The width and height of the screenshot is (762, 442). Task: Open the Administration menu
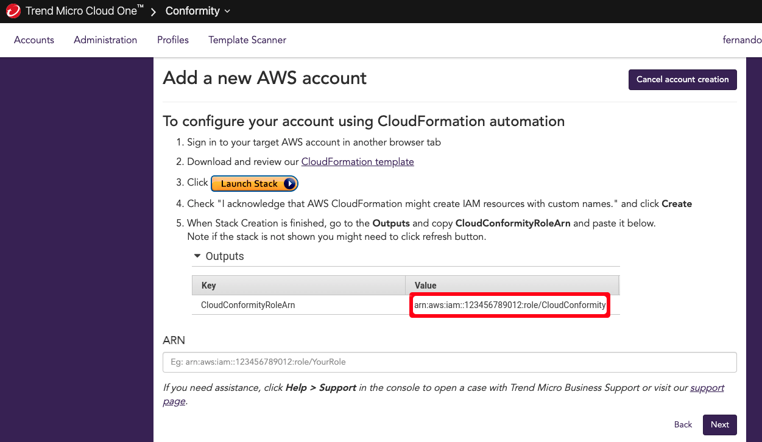tap(105, 40)
